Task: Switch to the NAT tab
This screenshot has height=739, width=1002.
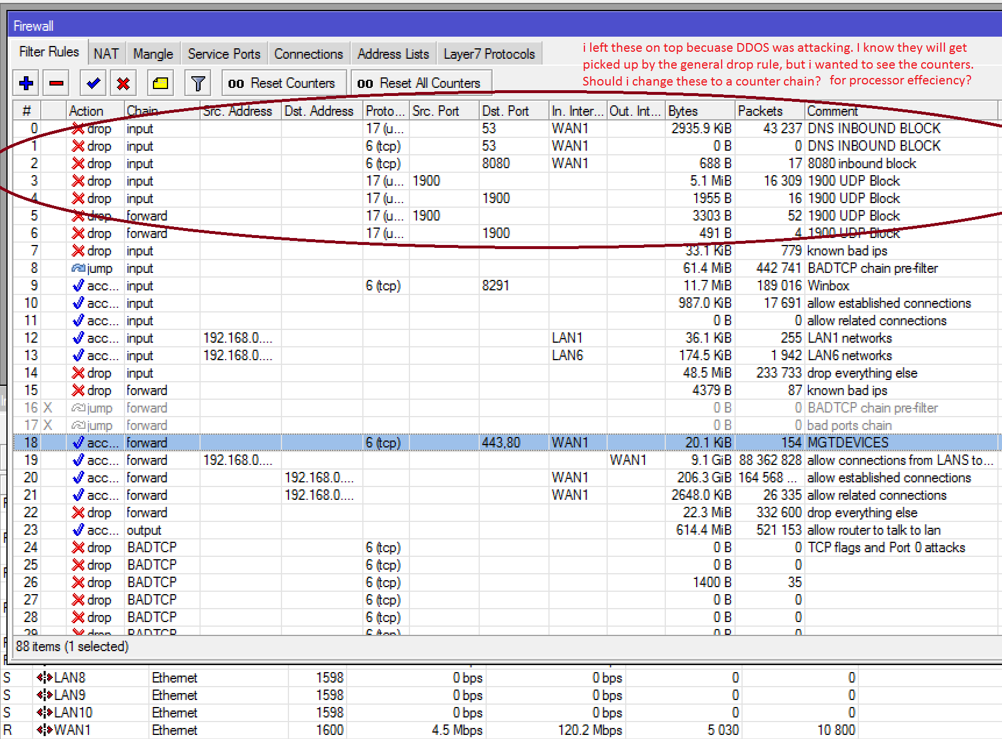Action: (106, 54)
